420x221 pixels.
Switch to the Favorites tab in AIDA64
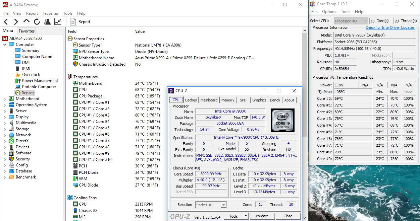tap(27, 31)
